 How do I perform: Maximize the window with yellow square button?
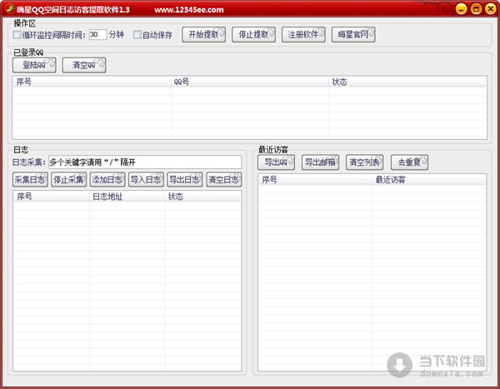pos(476,8)
